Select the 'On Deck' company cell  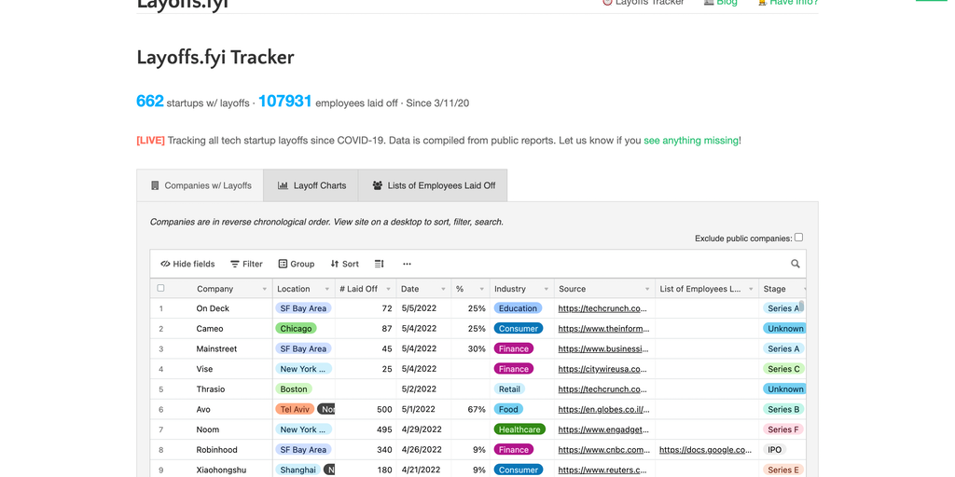(x=213, y=308)
